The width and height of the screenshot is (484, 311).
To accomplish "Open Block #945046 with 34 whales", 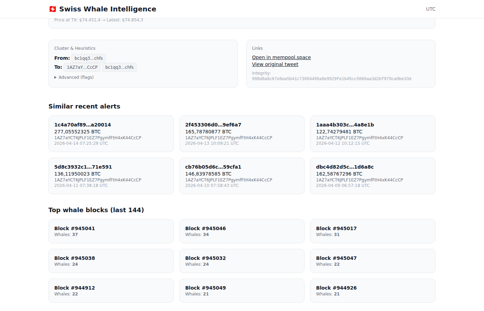I will (x=242, y=231).
